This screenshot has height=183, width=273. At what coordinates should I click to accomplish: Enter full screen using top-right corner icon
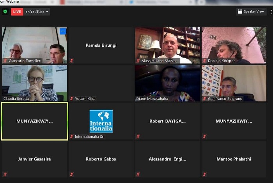tap(271, 12)
